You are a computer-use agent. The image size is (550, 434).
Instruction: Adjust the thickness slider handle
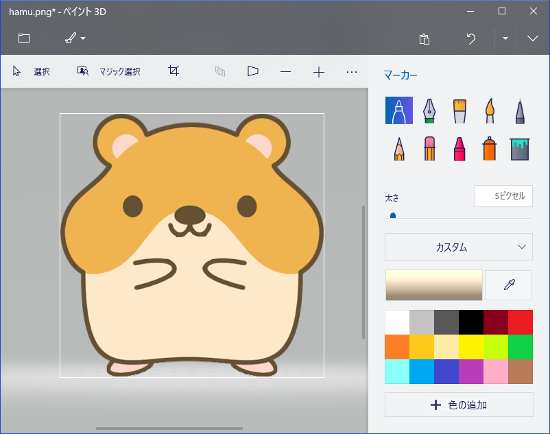[x=393, y=215]
